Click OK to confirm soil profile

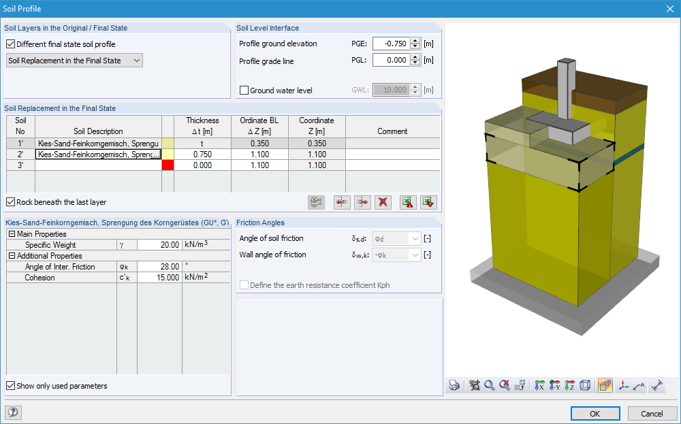pos(595,413)
